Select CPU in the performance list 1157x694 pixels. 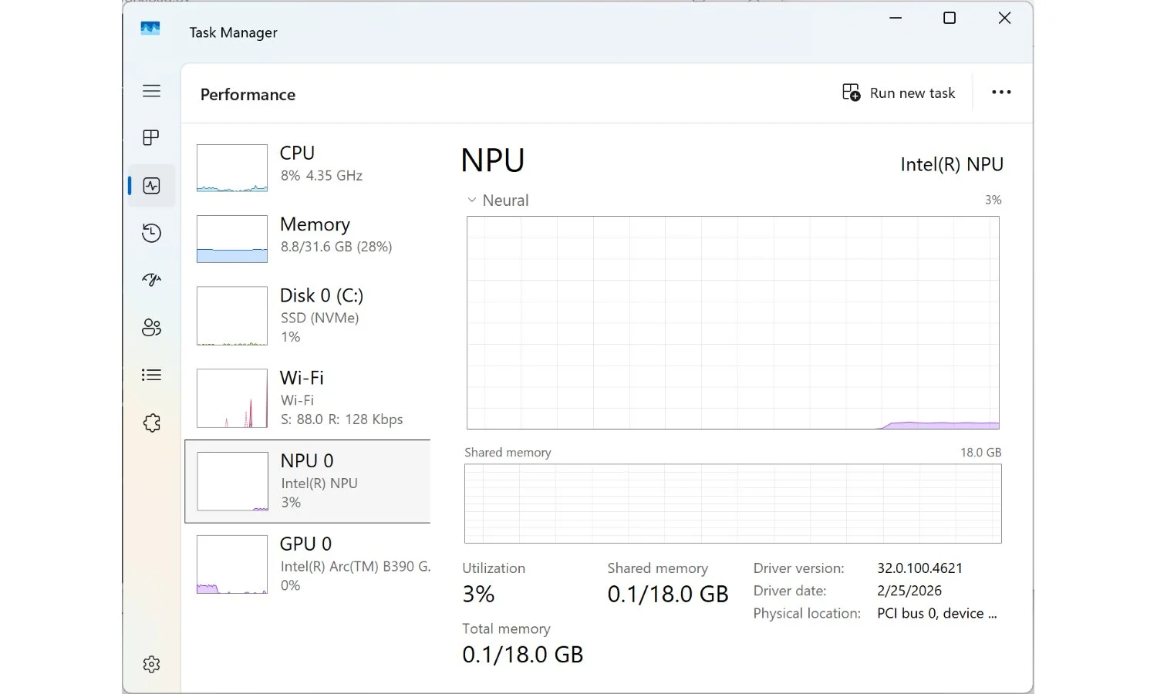(x=308, y=167)
